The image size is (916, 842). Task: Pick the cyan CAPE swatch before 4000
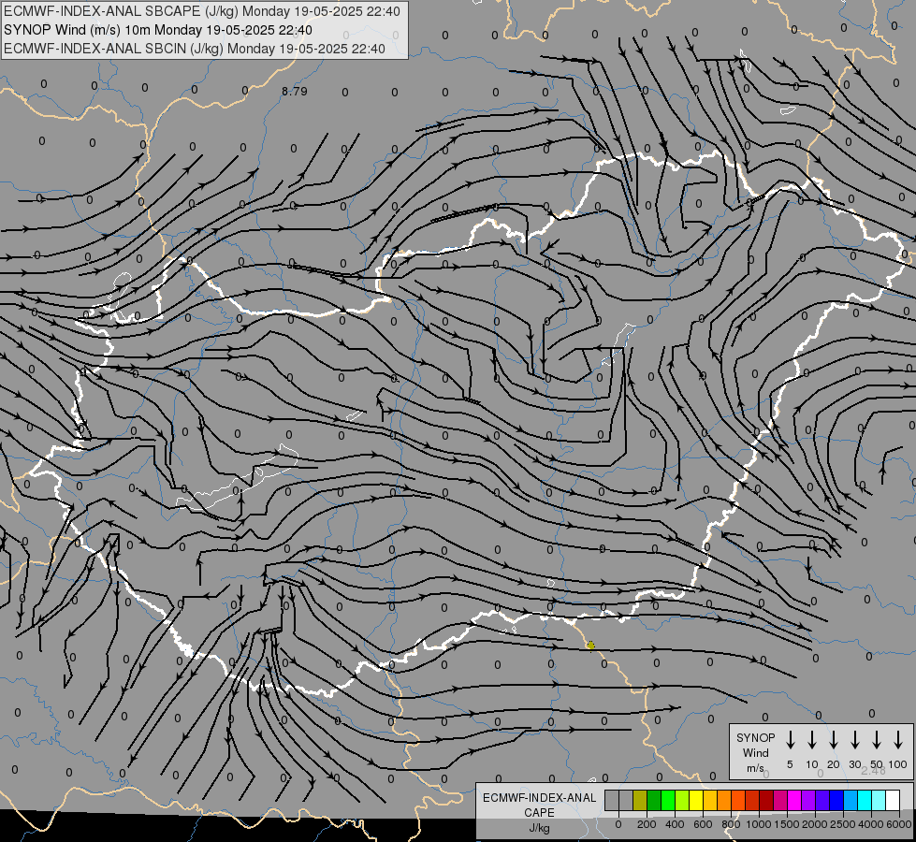coord(865,800)
